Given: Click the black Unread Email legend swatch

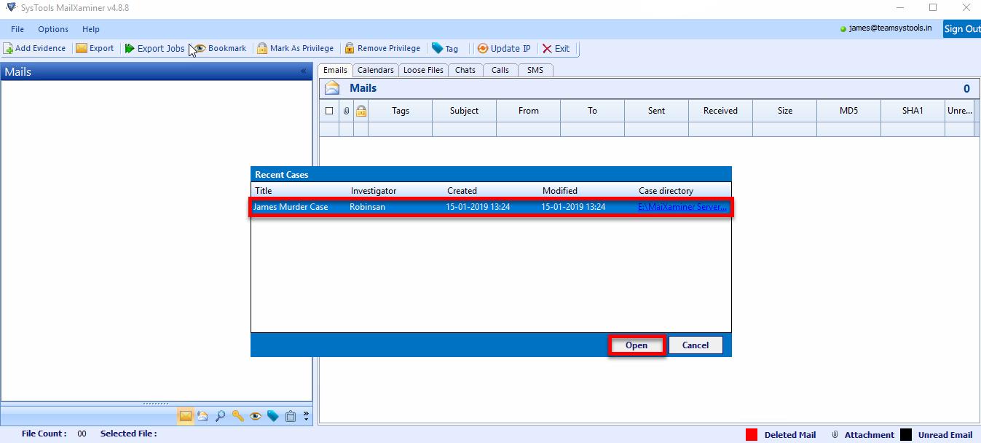Looking at the screenshot, I should click(906, 434).
